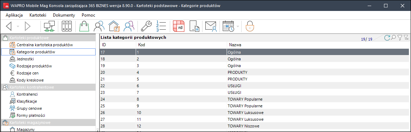The height and width of the screenshot is (132, 411).
Task: Select the Ogólna row with ID 17
Action: coord(254,52)
